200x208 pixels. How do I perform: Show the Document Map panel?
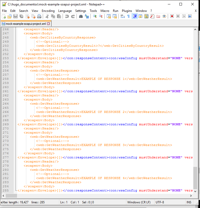tap(146, 16)
